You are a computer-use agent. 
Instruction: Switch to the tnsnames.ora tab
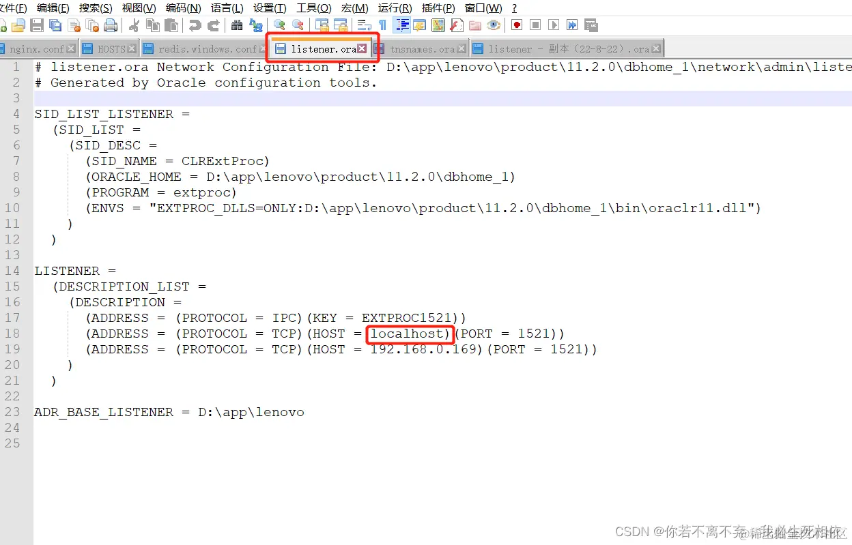coord(422,49)
